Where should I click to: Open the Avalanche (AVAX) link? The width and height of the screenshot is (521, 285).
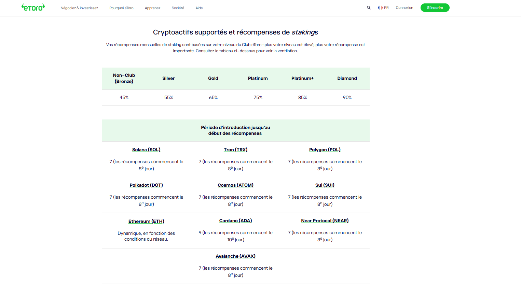click(x=236, y=256)
